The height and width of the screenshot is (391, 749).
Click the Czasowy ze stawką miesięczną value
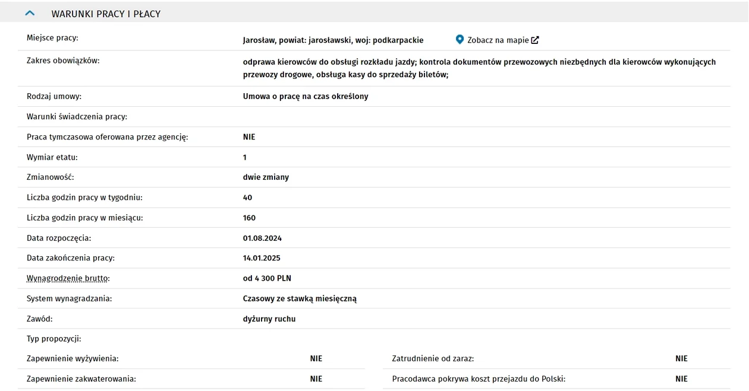click(300, 298)
